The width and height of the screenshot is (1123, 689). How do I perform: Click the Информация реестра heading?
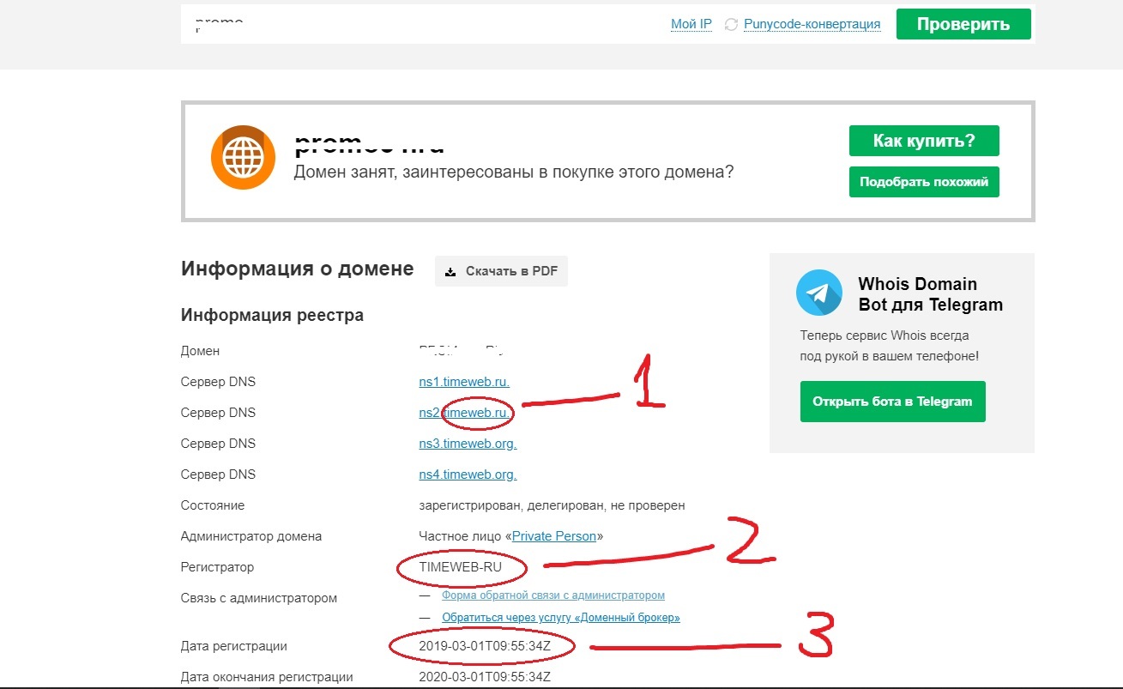coord(272,316)
